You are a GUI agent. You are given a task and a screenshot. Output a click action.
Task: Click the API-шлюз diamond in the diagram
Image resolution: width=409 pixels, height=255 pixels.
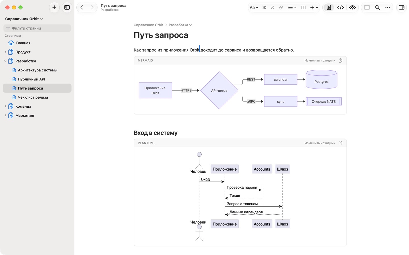point(219,90)
